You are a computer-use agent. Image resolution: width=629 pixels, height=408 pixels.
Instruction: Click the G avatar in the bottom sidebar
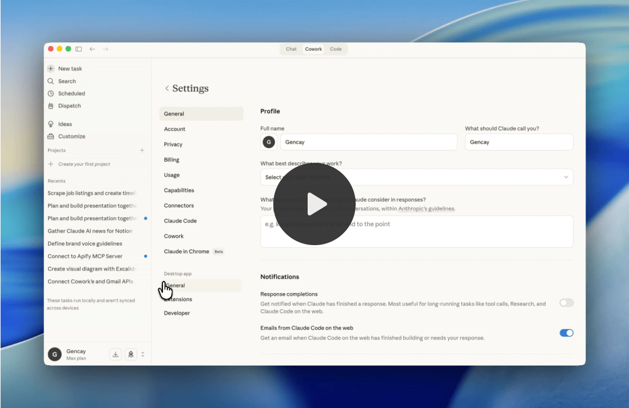[x=54, y=354]
